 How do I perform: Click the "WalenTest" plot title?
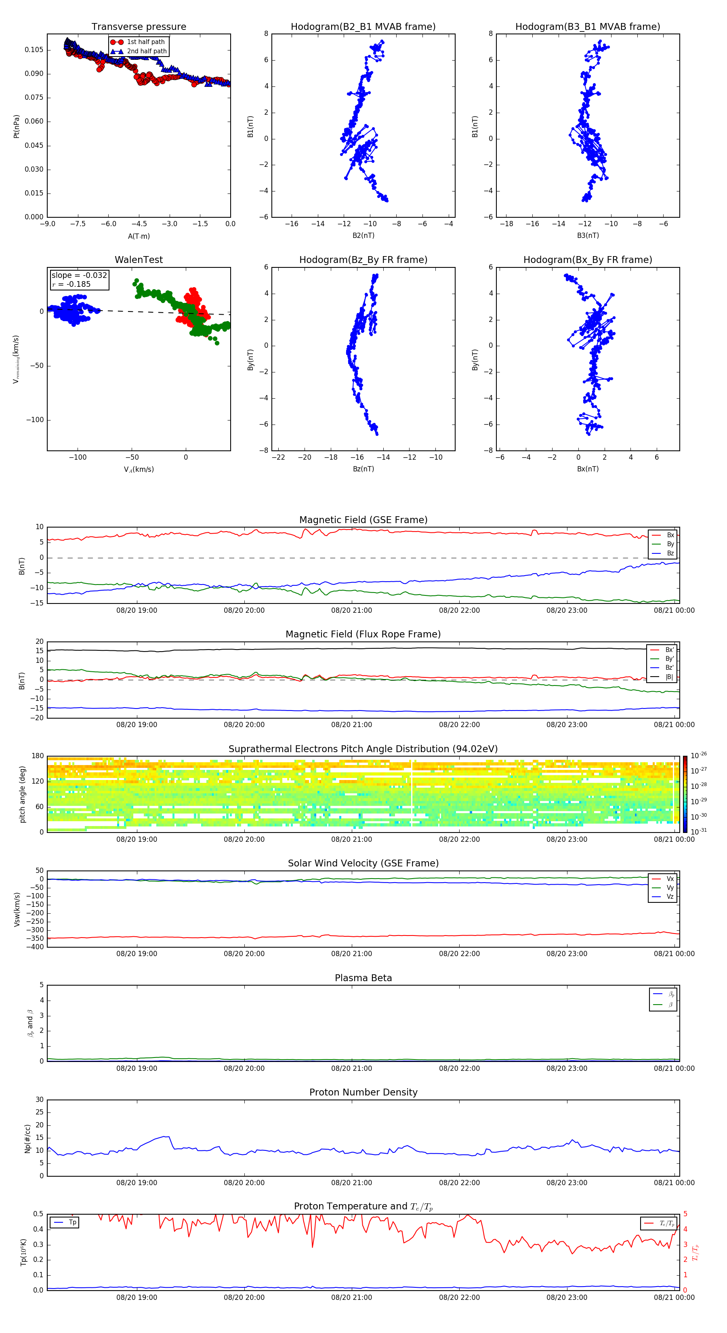139,260
